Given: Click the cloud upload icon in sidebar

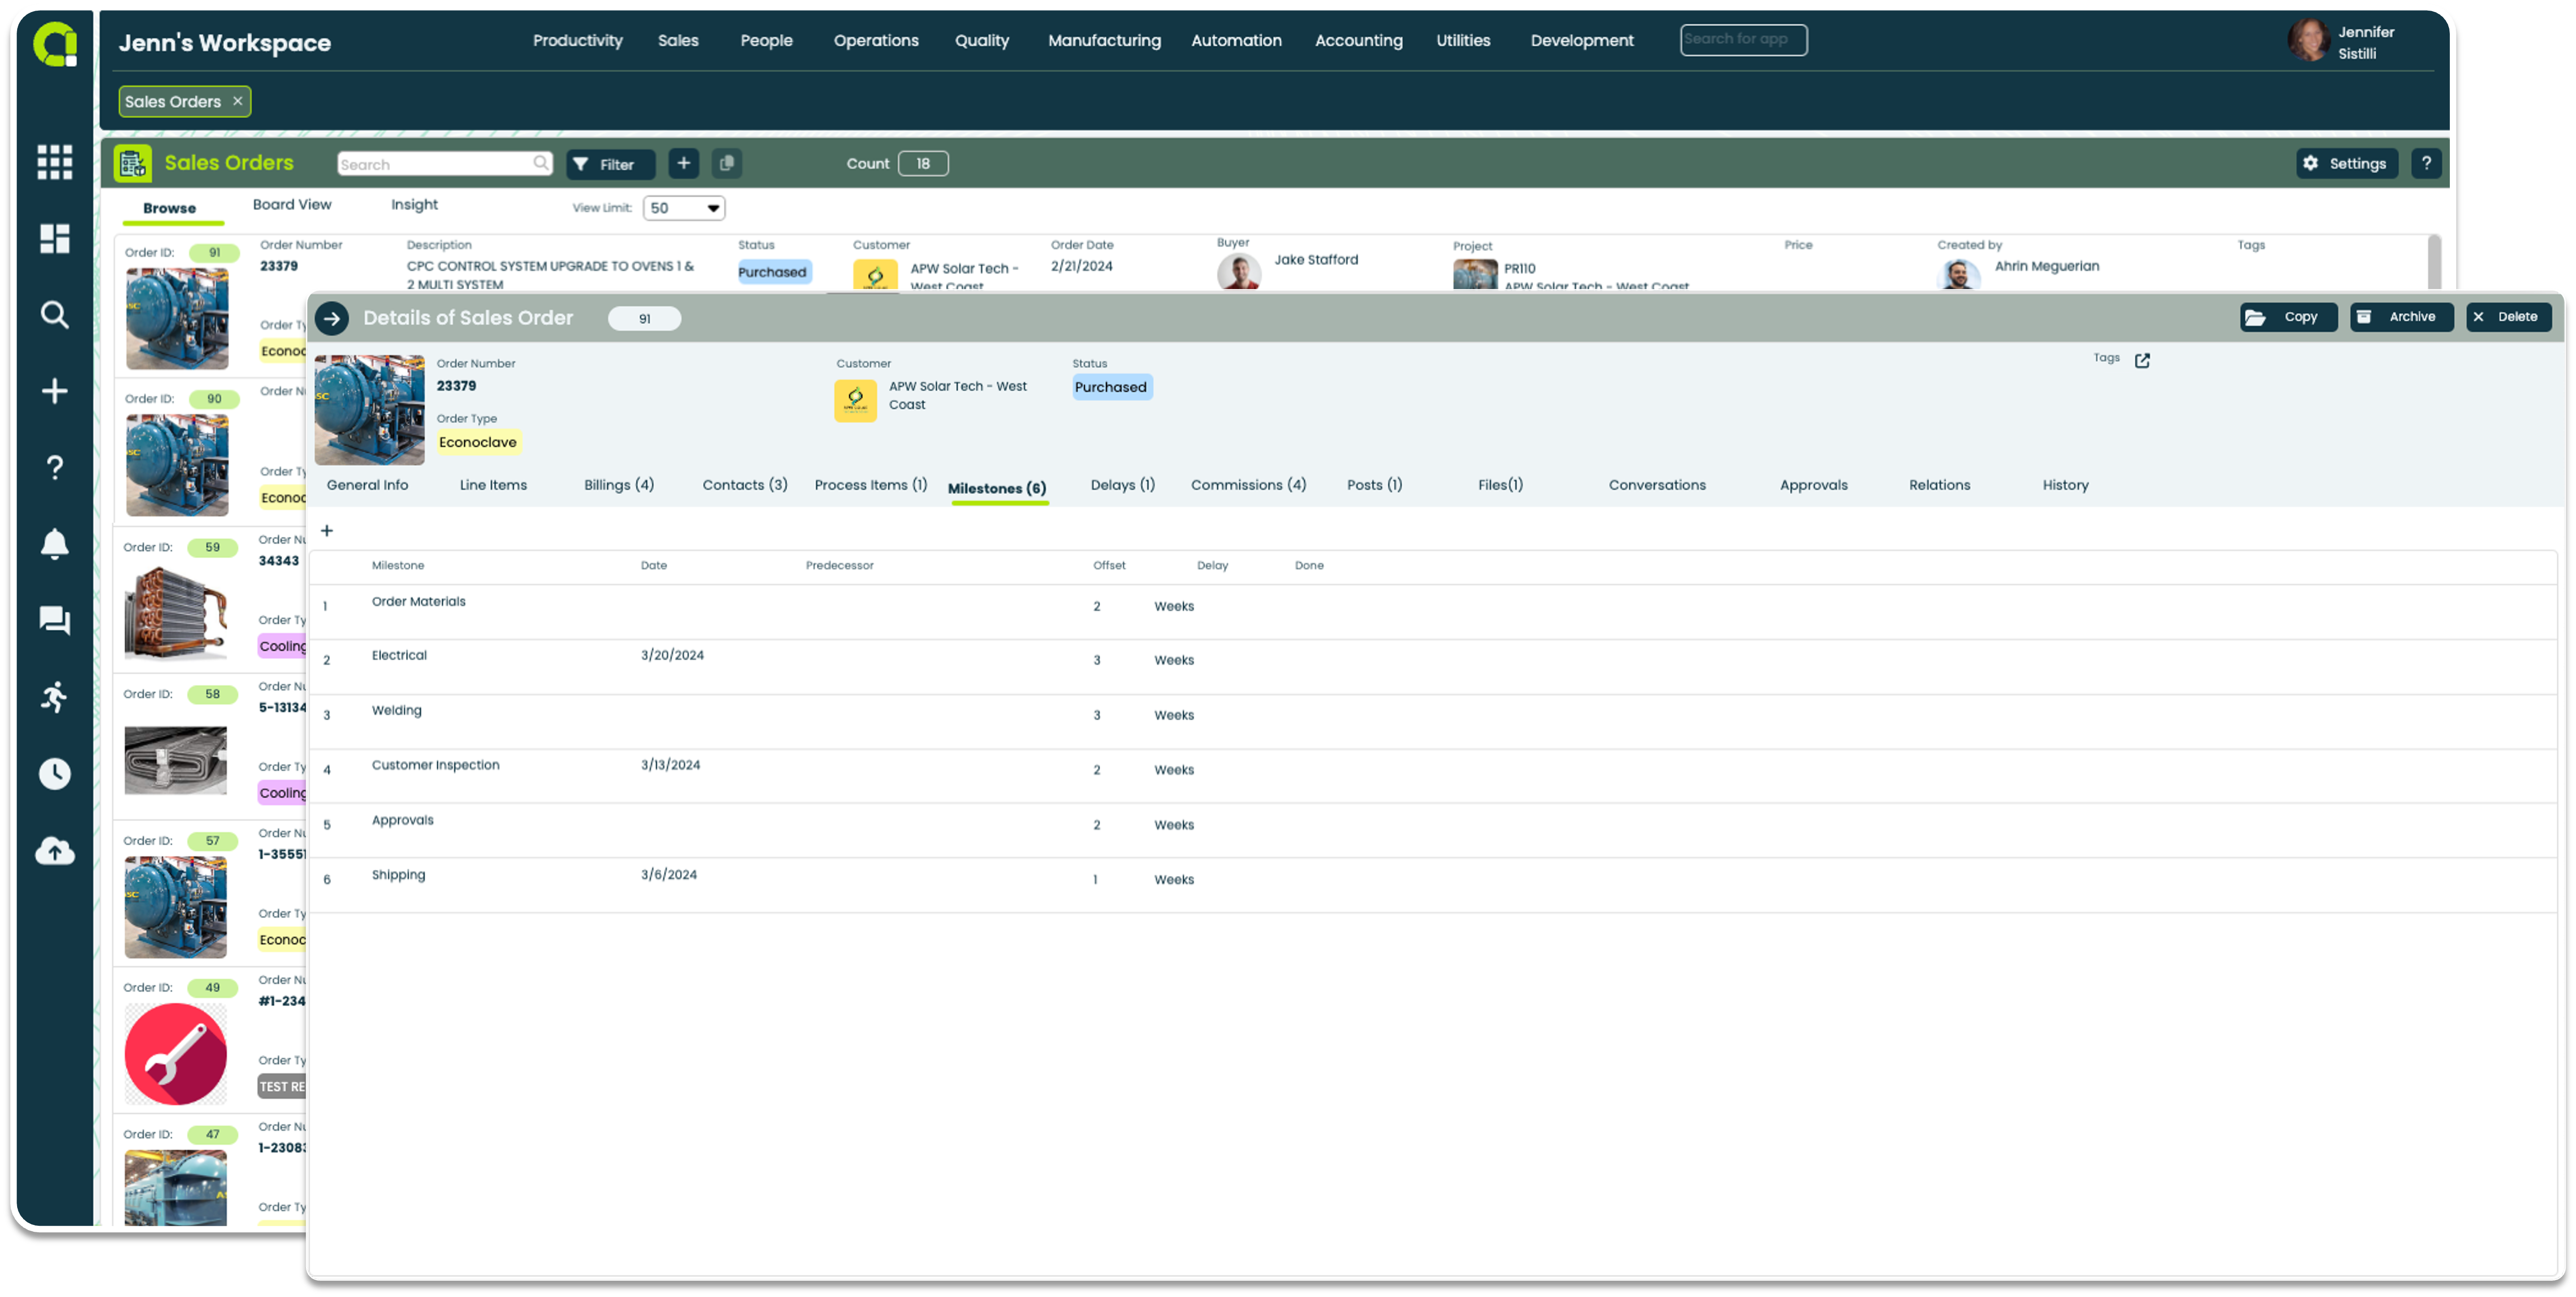Looking at the screenshot, I should (x=54, y=851).
